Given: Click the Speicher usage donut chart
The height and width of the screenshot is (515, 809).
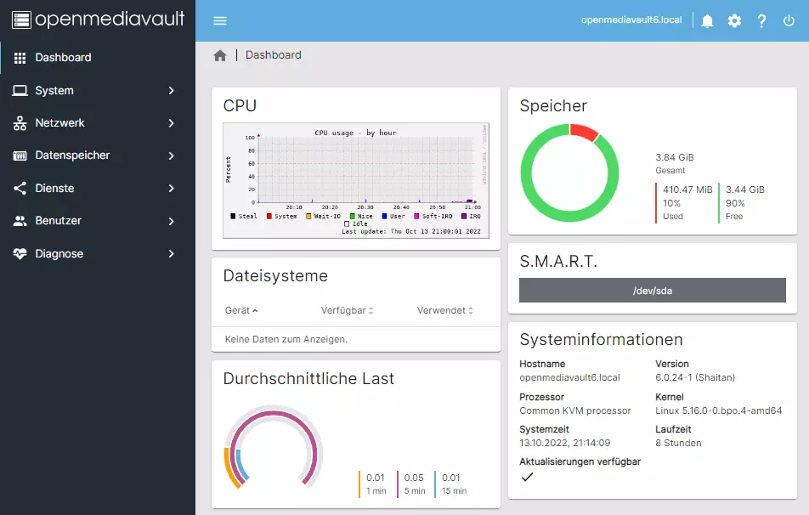Looking at the screenshot, I should [569, 173].
